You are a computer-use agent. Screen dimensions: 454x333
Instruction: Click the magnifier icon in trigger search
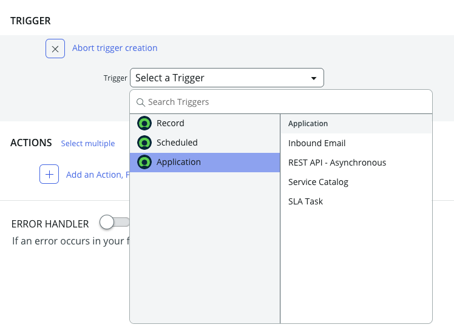pyautogui.click(x=141, y=102)
